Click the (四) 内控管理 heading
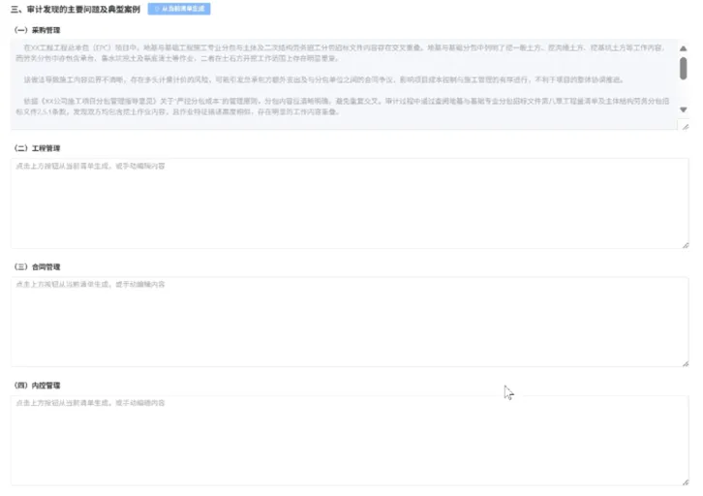This screenshot has height=496, width=703. (x=37, y=386)
